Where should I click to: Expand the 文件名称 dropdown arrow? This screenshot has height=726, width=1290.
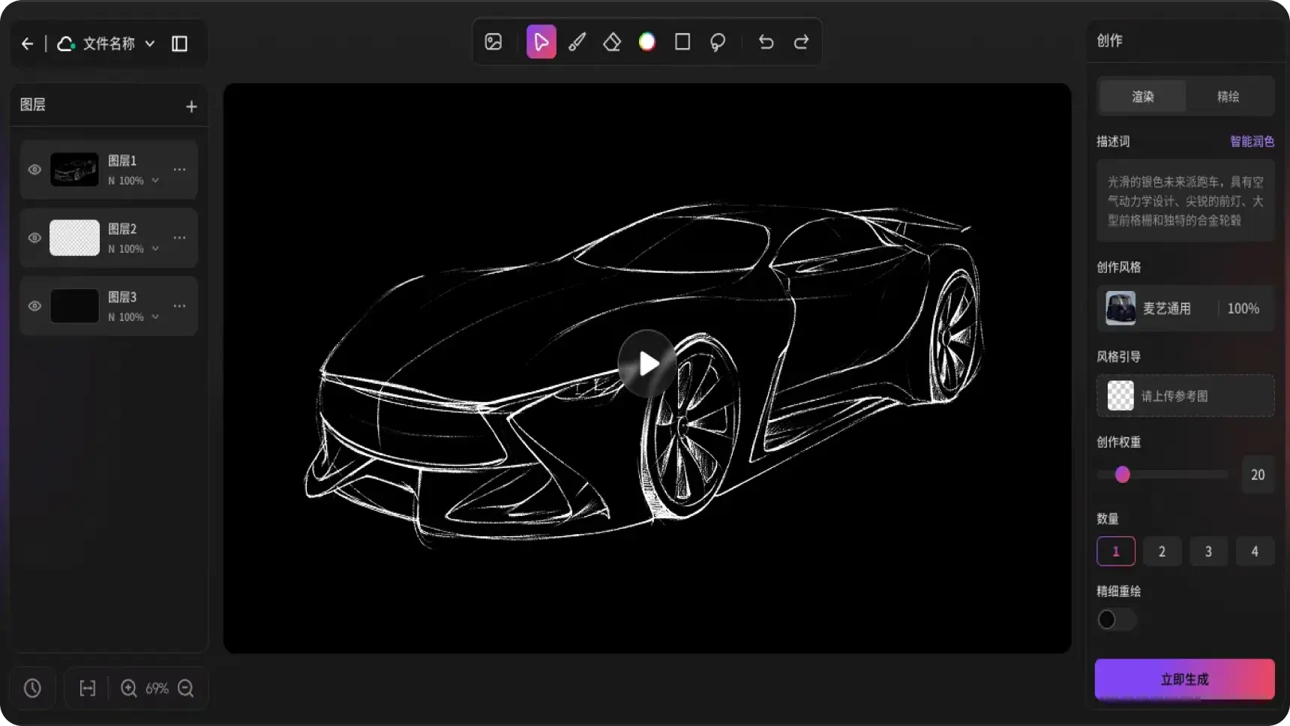pyautogui.click(x=150, y=43)
